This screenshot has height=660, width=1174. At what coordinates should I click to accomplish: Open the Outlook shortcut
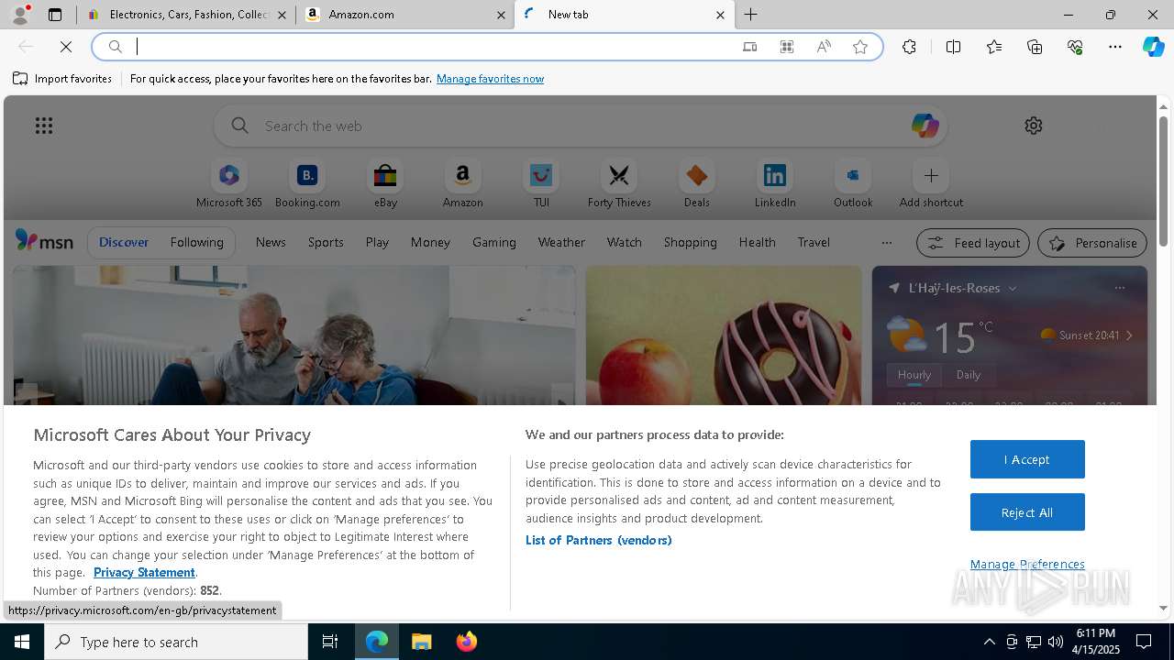[853, 184]
